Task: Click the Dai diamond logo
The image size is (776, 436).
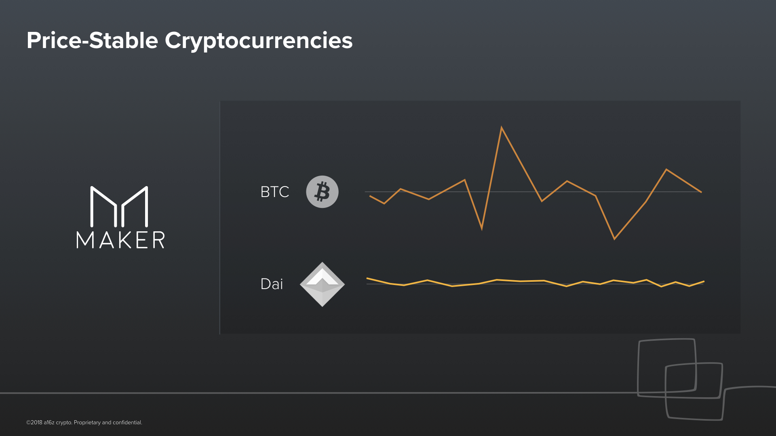Action: [322, 284]
